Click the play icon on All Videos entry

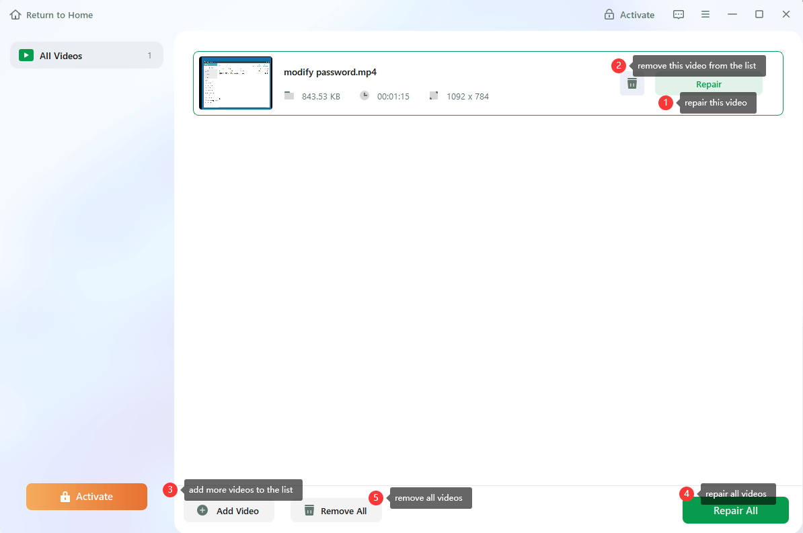pos(26,55)
